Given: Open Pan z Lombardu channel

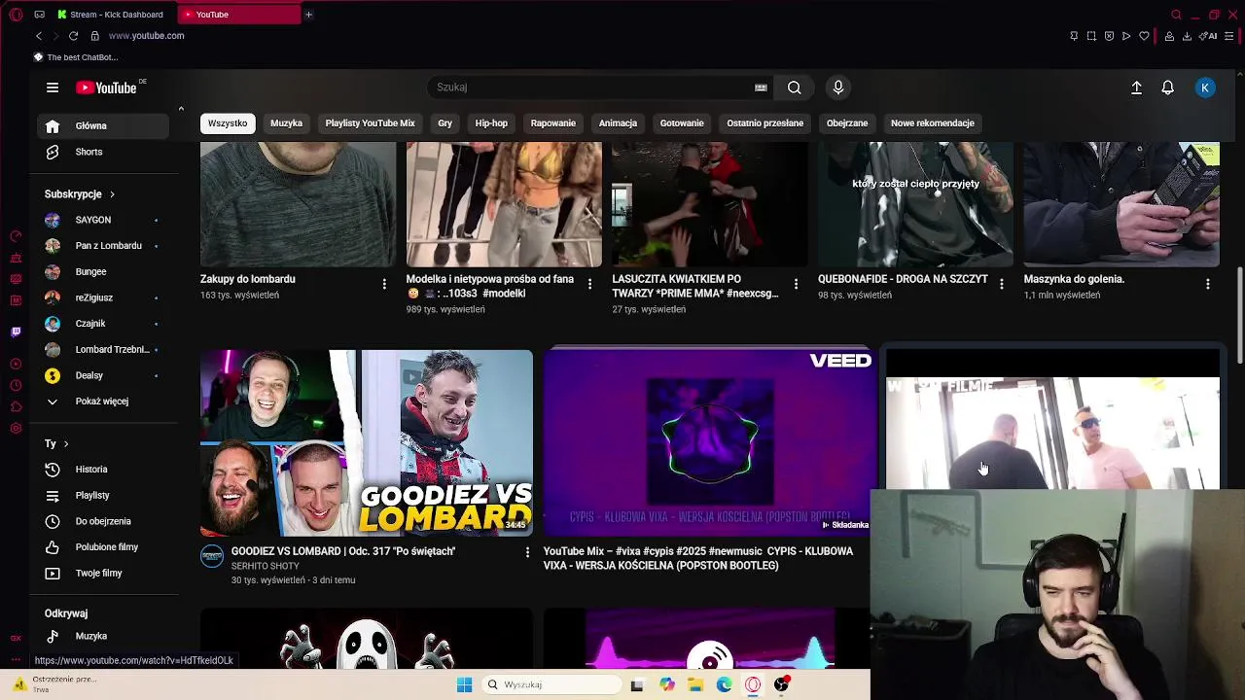Looking at the screenshot, I should coord(104,246).
